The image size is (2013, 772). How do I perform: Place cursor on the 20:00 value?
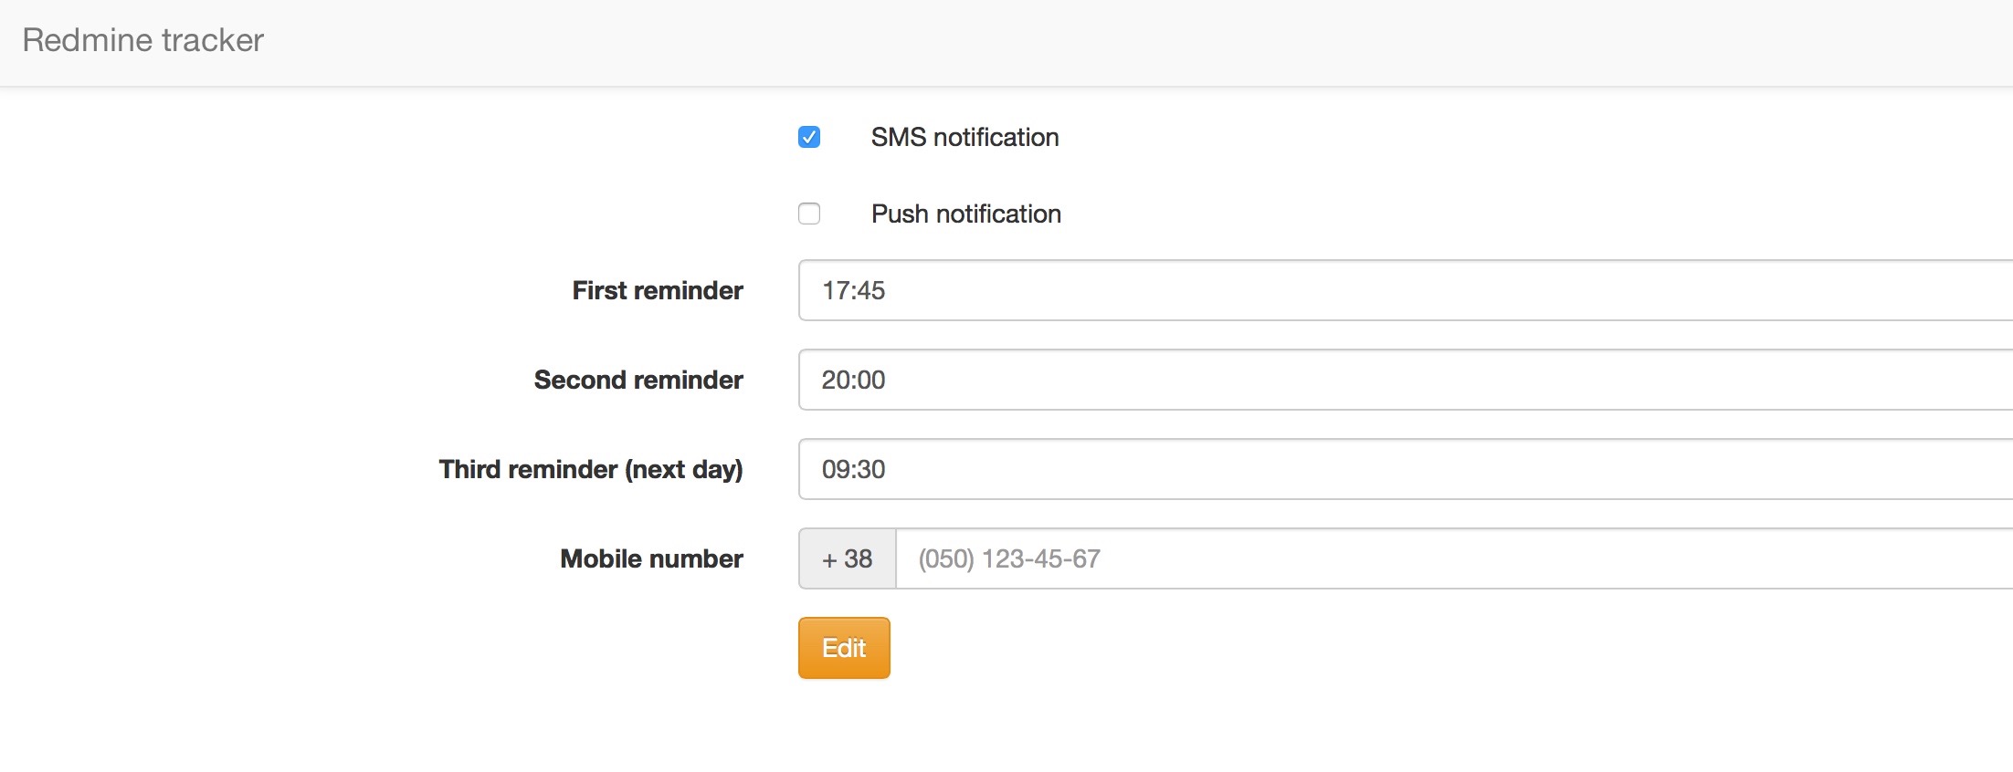point(853,380)
